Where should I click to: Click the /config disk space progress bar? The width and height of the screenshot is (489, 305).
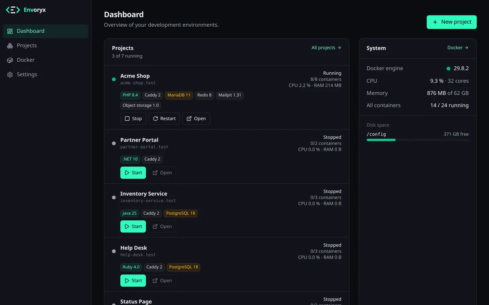pyautogui.click(x=418, y=140)
